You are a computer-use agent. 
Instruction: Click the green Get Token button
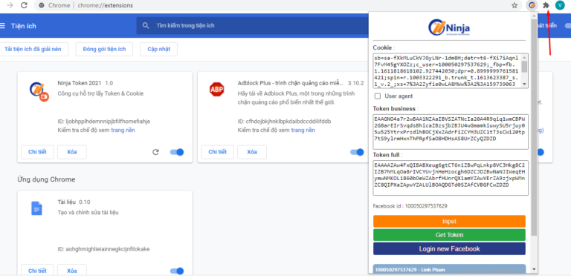point(449,235)
